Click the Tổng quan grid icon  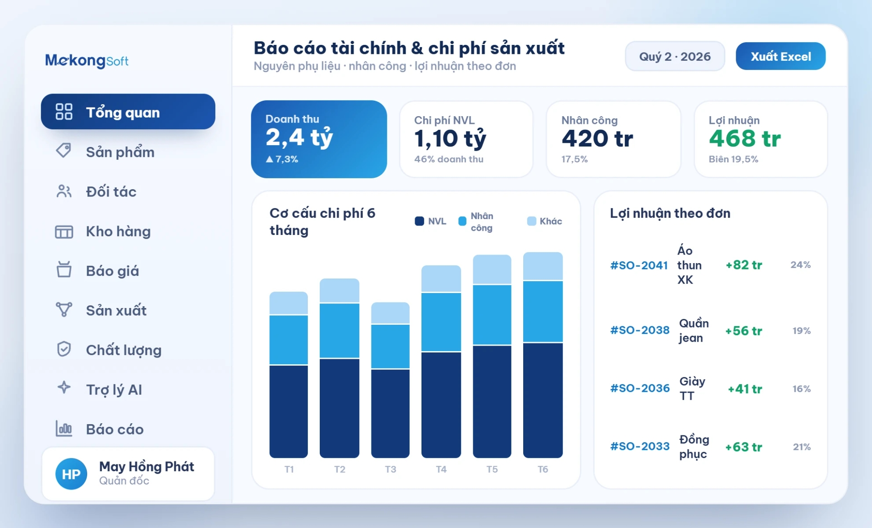coord(64,112)
